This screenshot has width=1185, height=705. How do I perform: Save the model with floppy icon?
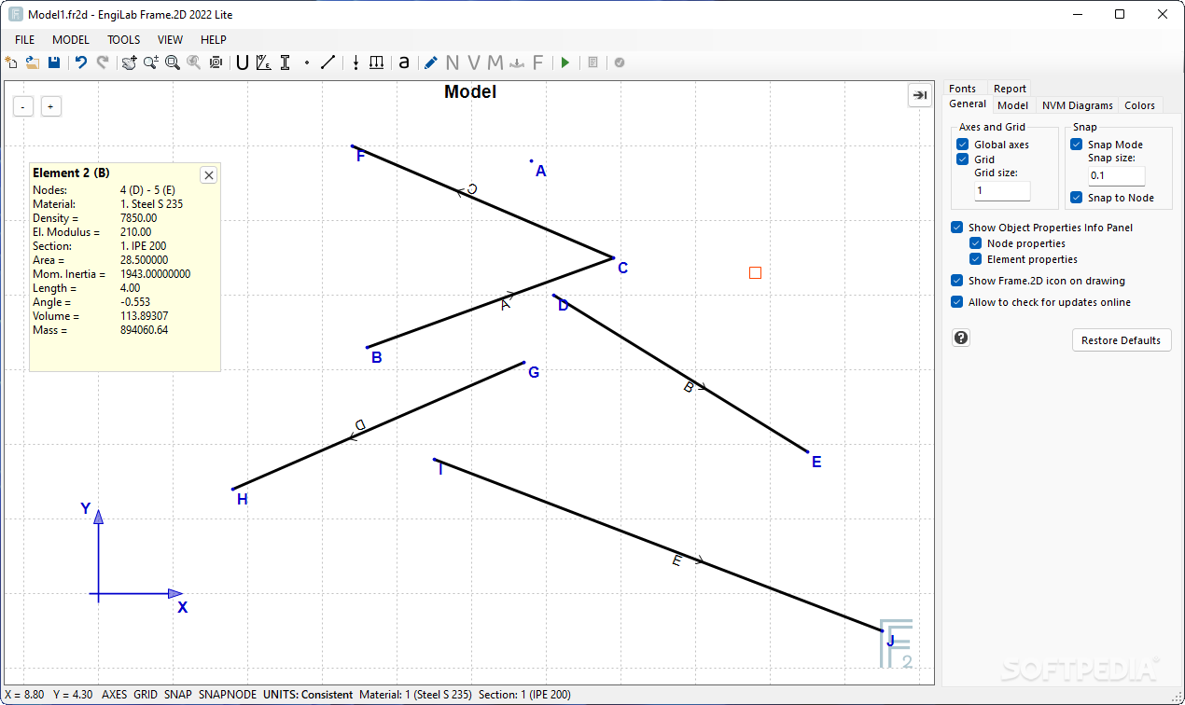tap(54, 62)
